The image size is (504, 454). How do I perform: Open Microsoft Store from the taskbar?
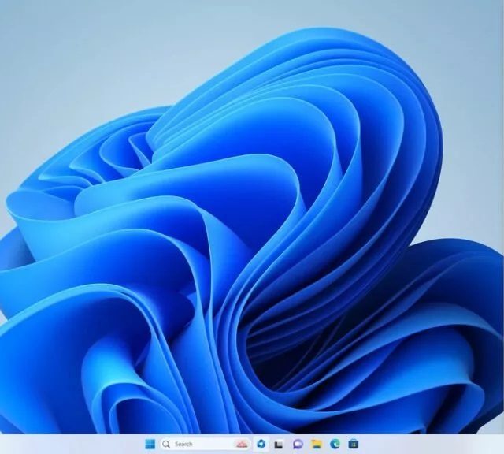pos(354,444)
